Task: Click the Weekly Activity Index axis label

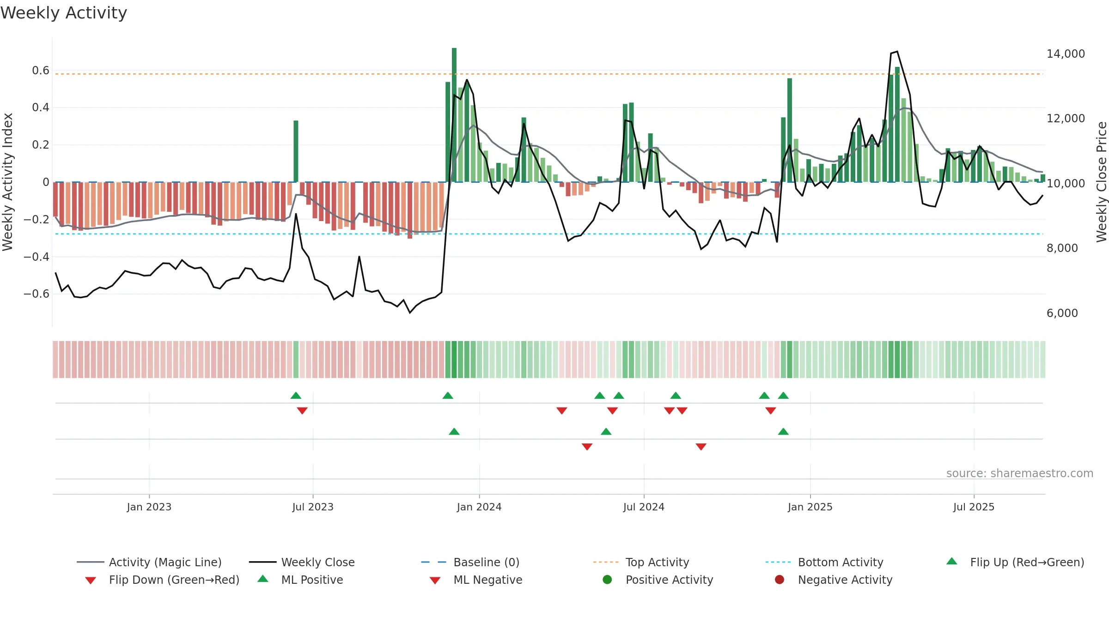Action: click(7, 182)
